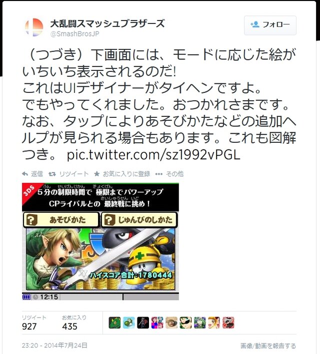Open the 大乱闘スマッシュブラザーズ account name
Image resolution: width=320 pixels, height=354 pixels.
pyautogui.click(x=107, y=23)
